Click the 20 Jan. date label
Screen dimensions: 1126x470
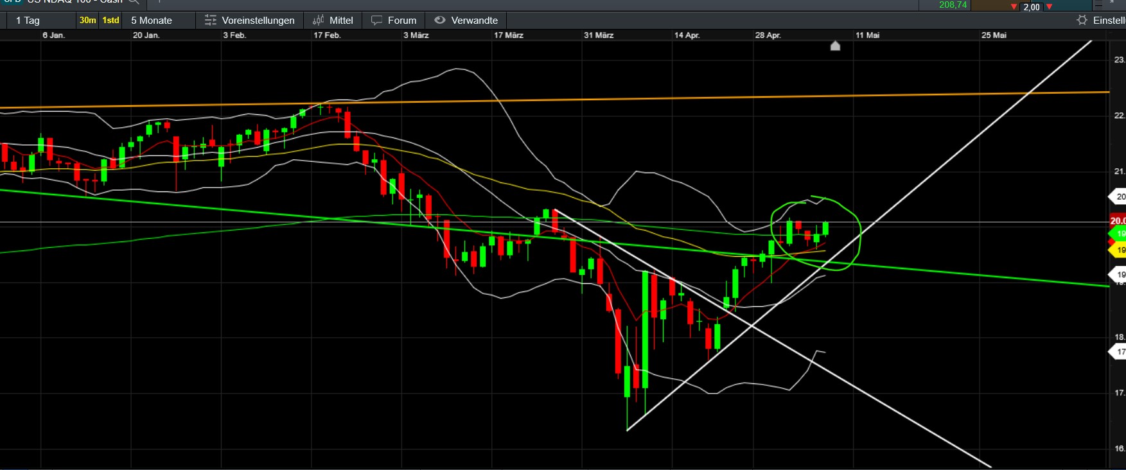coord(146,35)
